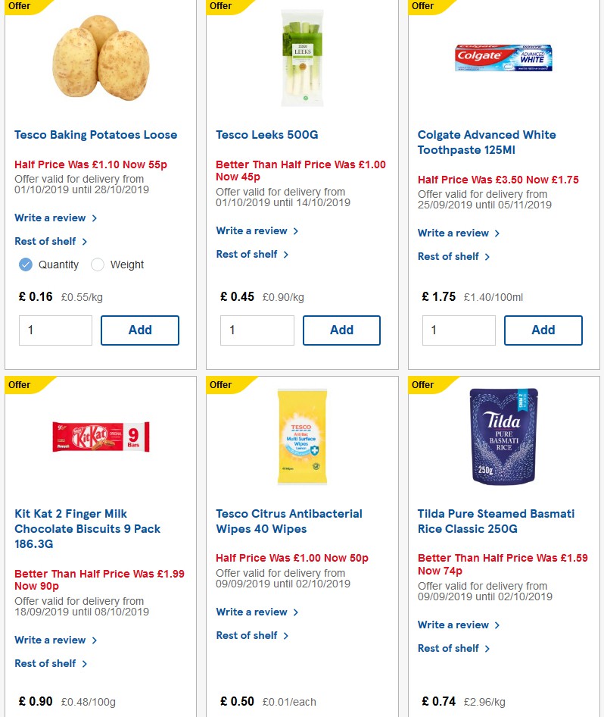Open Rest of shelf for Tesco Leeks
Screen dimensions: 604x717
248,254
